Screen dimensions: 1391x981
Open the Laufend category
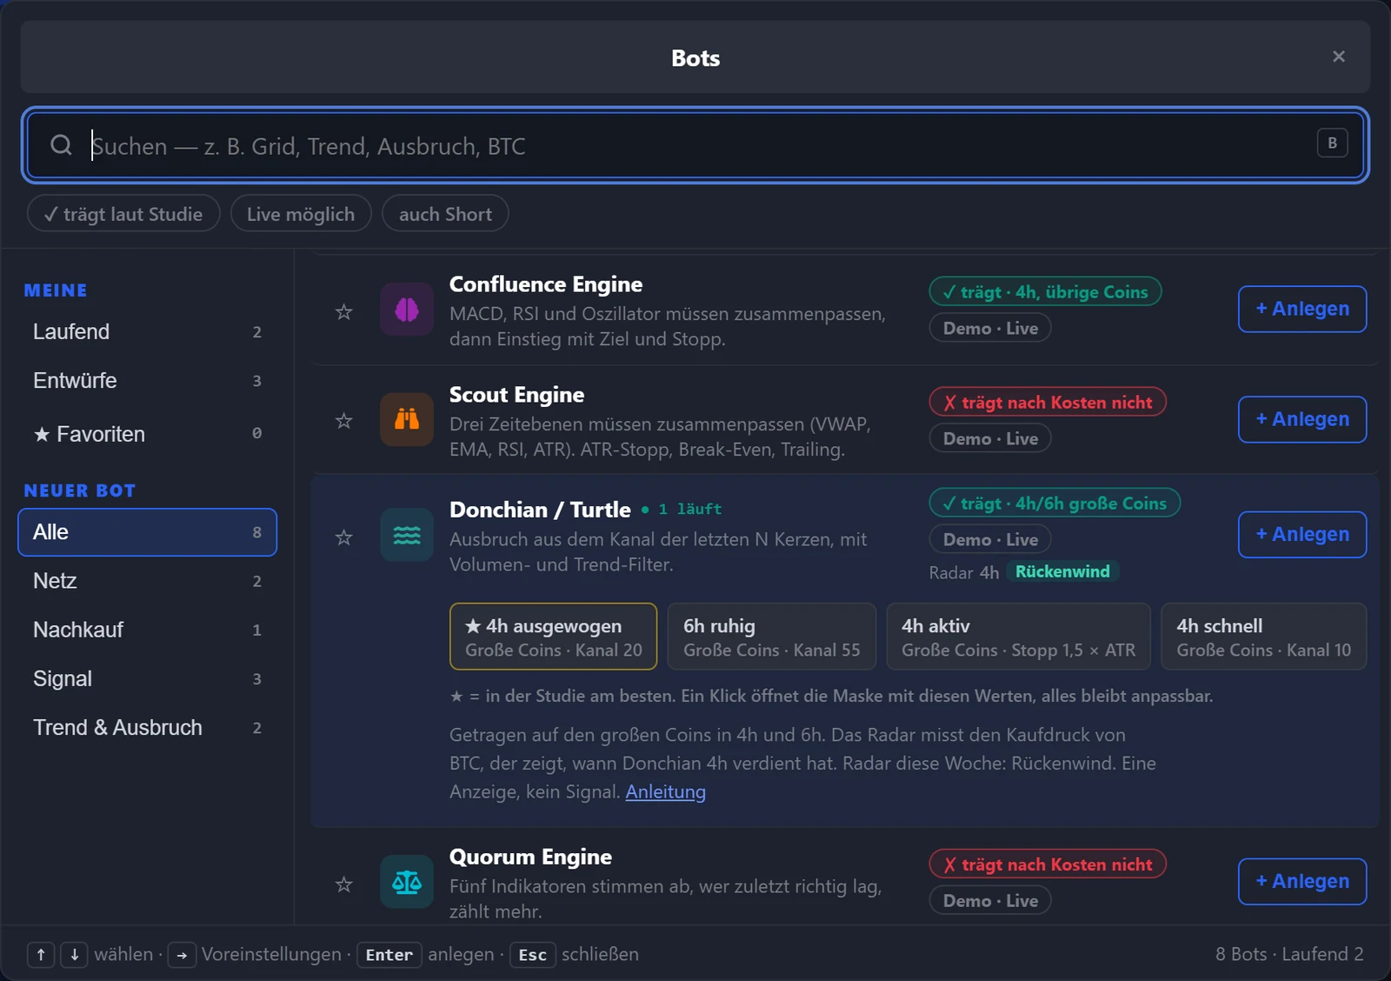[x=147, y=332]
